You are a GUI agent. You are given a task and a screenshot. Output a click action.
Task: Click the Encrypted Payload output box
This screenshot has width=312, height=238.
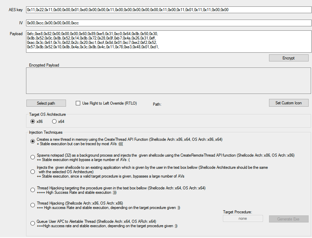168,81
